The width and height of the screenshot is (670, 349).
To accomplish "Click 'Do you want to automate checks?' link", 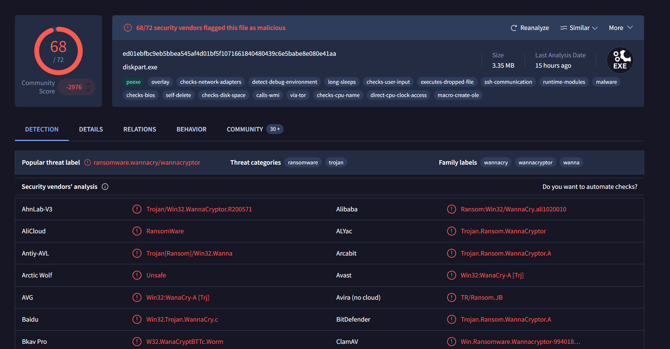I will (590, 187).
